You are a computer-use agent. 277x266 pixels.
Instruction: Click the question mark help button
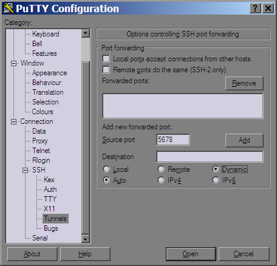click(255, 9)
